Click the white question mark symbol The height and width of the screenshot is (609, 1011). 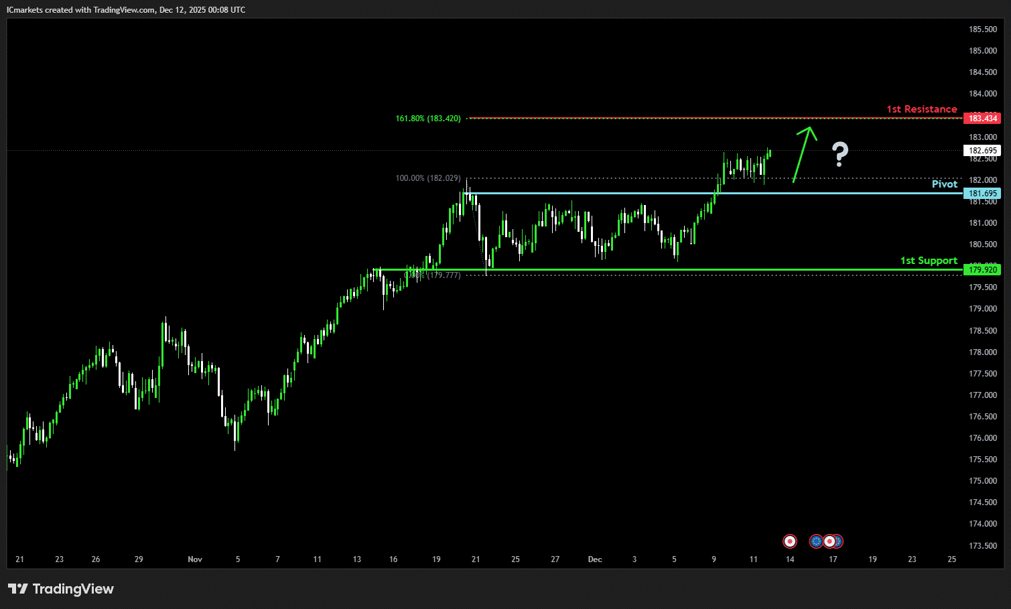pyautogui.click(x=840, y=155)
